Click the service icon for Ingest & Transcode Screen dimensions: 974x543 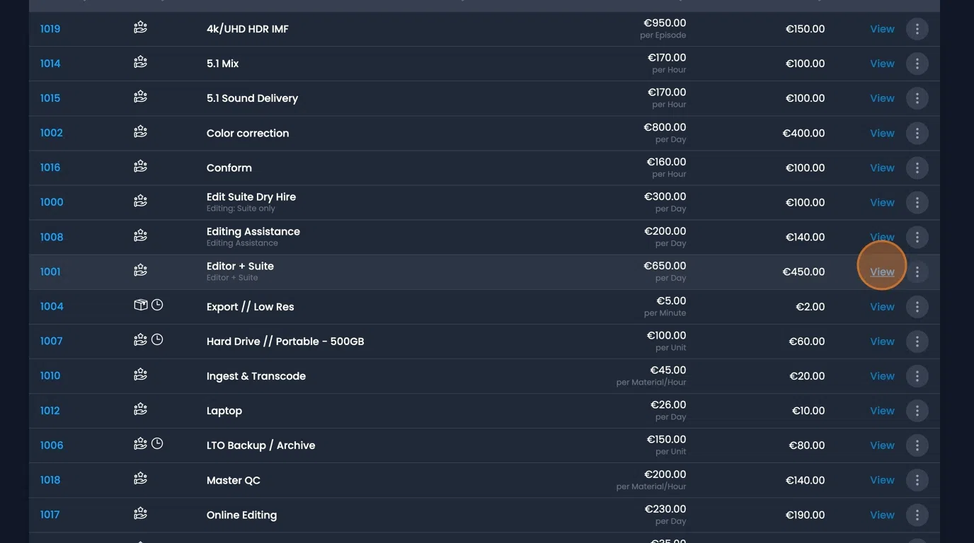(x=139, y=373)
